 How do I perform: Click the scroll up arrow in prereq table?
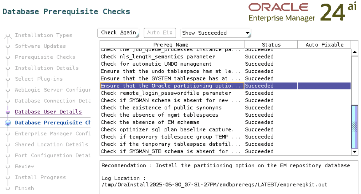[355, 52]
